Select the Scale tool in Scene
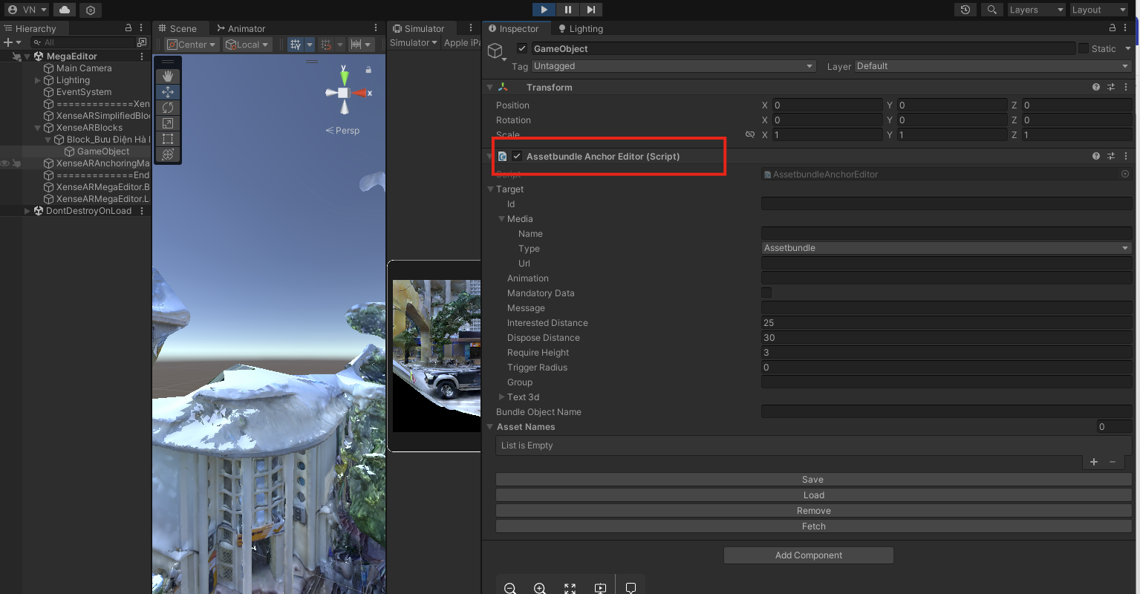1140x594 pixels. click(168, 123)
